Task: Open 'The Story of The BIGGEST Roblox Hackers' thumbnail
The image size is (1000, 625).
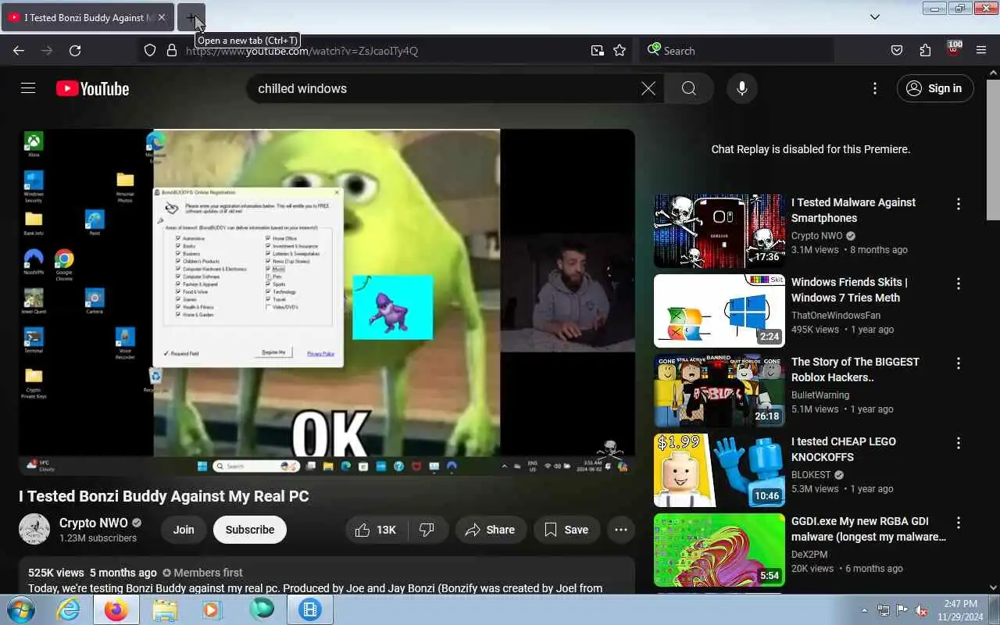Action: [720, 391]
